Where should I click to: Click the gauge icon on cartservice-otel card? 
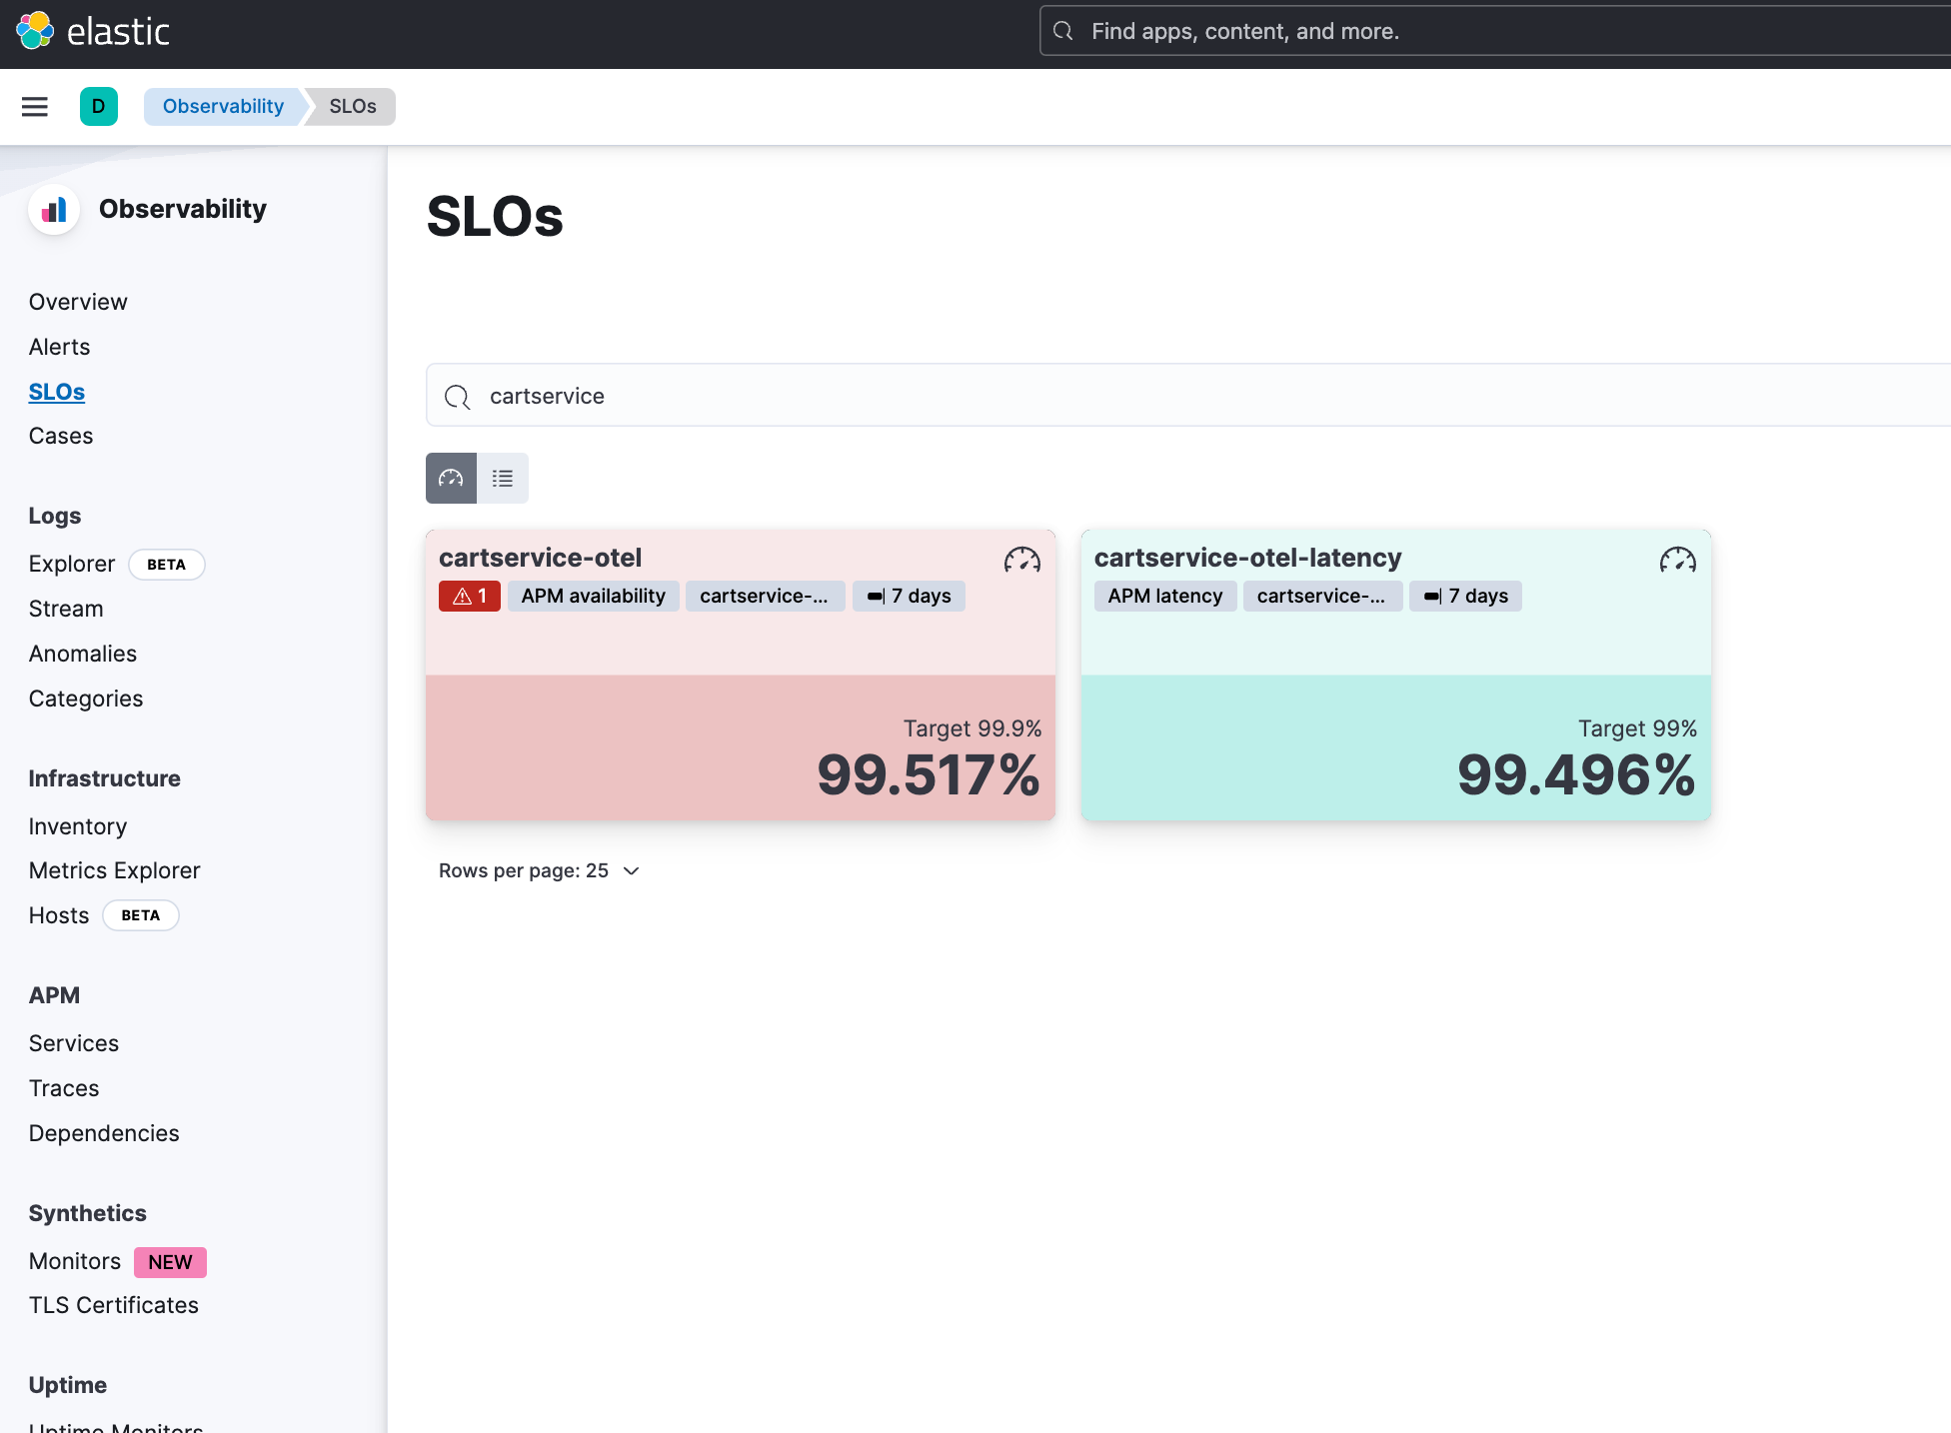(x=1021, y=561)
